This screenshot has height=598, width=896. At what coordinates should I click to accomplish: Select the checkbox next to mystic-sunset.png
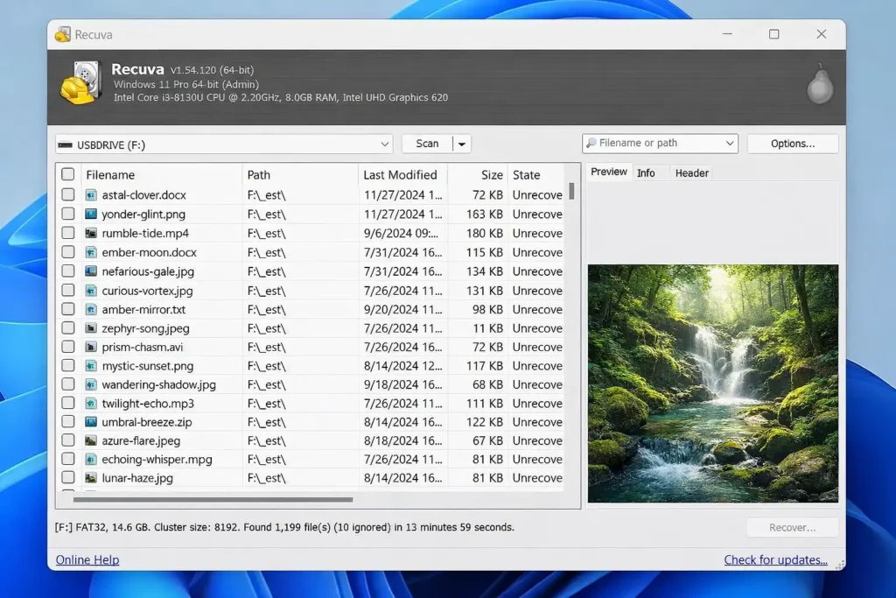[68, 366]
